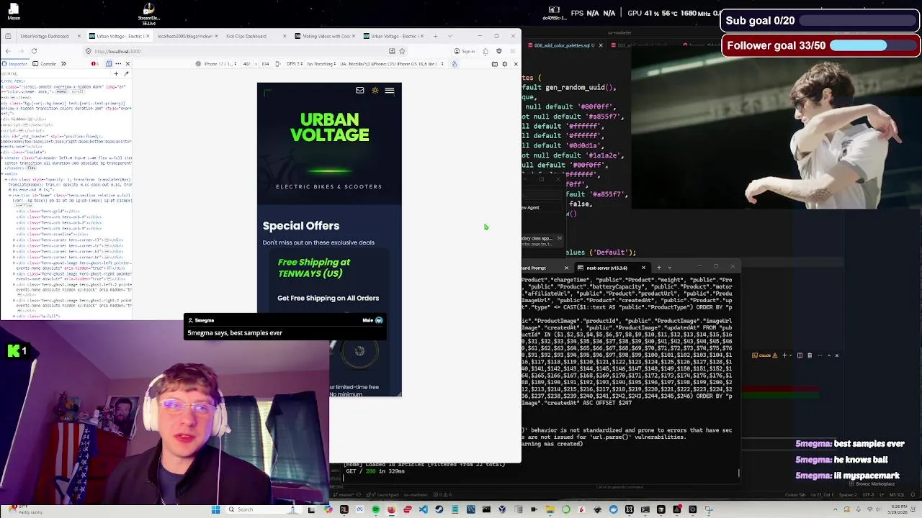Close the next-server terminal tab
The height and width of the screenshot is (518, 922).
(643, 268)
